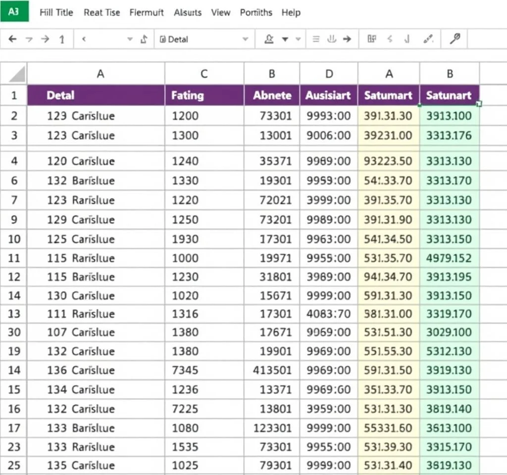Click the forward arrow in the toolbar
Viewport: 507px width, 475px height.
(x=45, y=40)
